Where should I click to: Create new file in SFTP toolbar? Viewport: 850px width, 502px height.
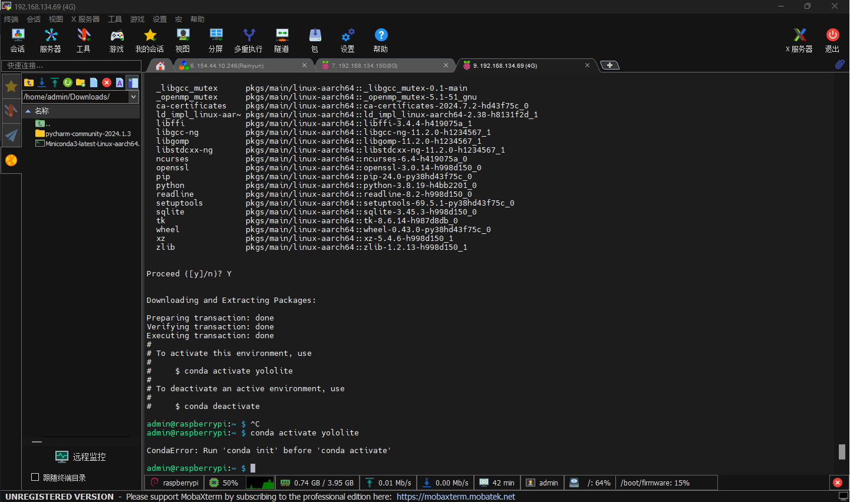(x=94, y=82)
